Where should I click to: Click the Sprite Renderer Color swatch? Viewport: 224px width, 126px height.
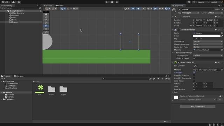(x=207, y=36)
